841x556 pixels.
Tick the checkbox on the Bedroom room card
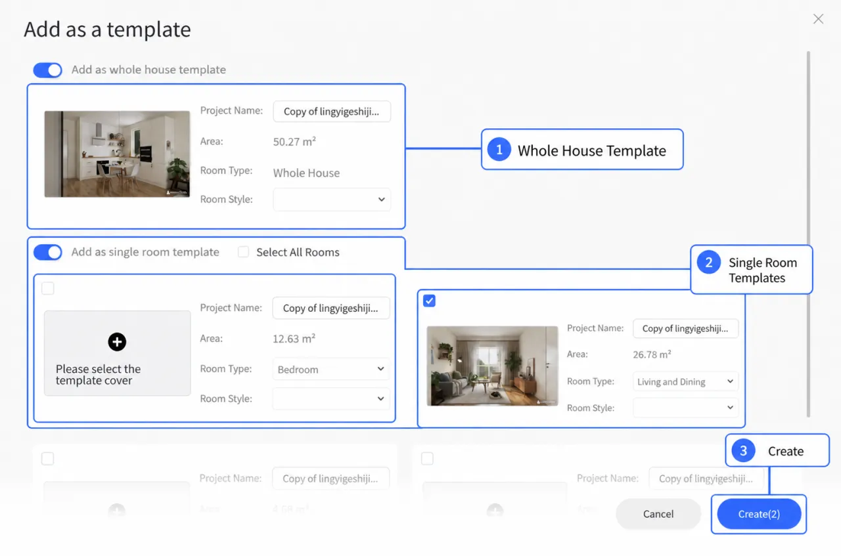(48, 288)
